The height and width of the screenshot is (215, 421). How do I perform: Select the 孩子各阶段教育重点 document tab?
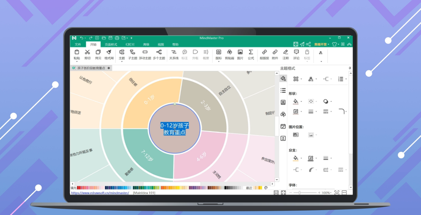coord(91,68)
